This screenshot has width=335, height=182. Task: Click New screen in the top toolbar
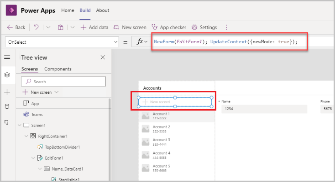coord(130,27)
